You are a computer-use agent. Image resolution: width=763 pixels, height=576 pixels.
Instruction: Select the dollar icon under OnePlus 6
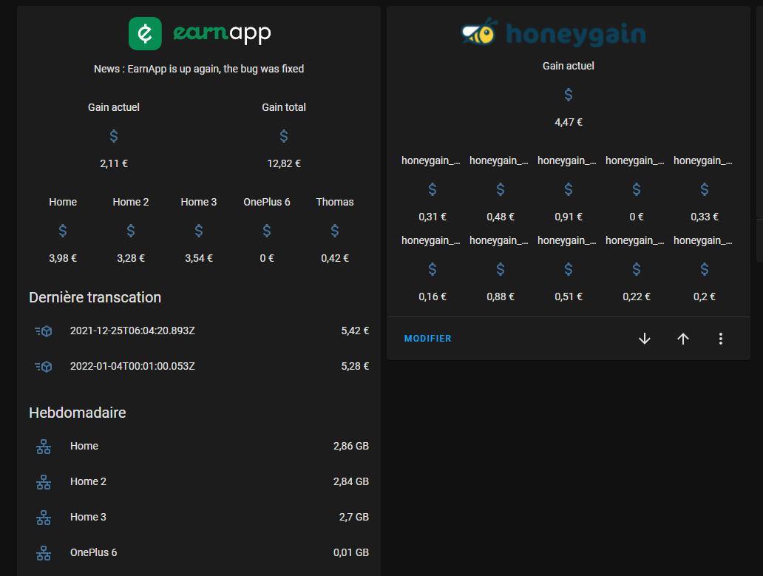tap(267, 230)
